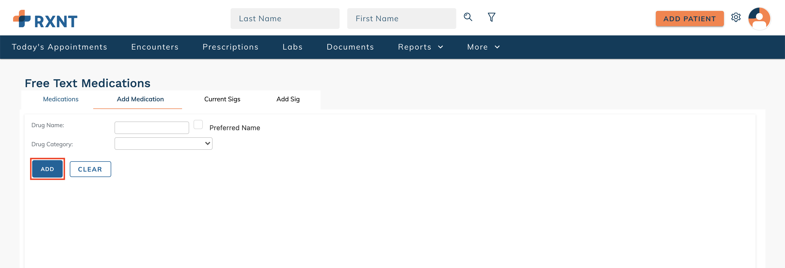
Task: Click into the Drug Name field
Action: coord(152,128)
